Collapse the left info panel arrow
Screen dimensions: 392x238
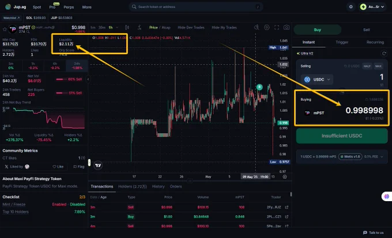pyautogui.click(x=88, y=80)
